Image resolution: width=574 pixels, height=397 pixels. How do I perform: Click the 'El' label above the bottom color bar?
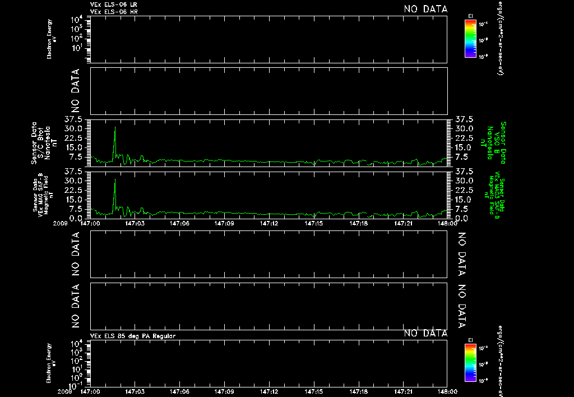point(470,340)
